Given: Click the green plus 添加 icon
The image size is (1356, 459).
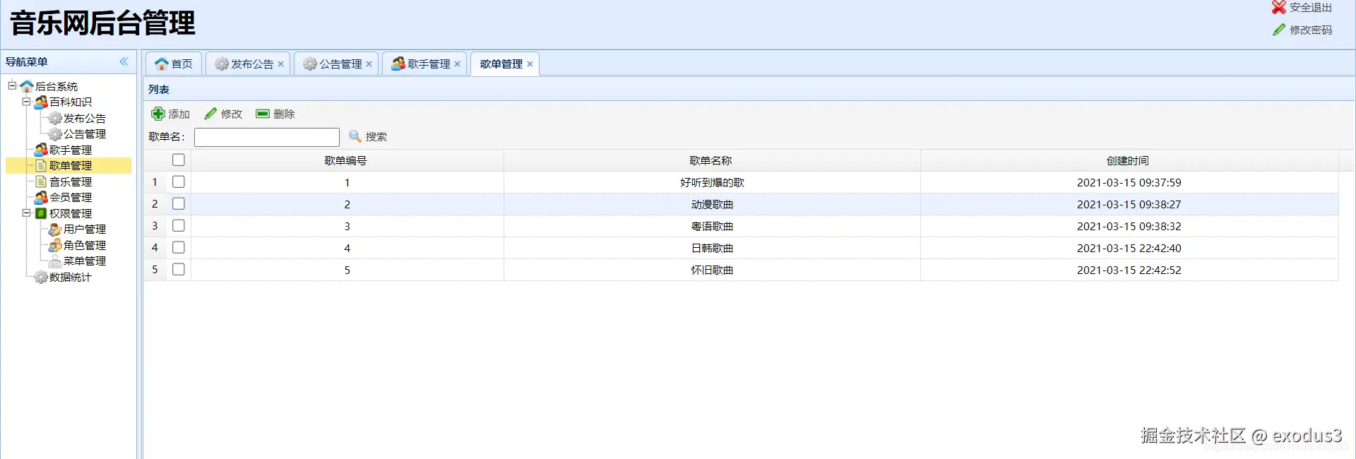Looking at the screenshot, I should (x=158, y=114).
